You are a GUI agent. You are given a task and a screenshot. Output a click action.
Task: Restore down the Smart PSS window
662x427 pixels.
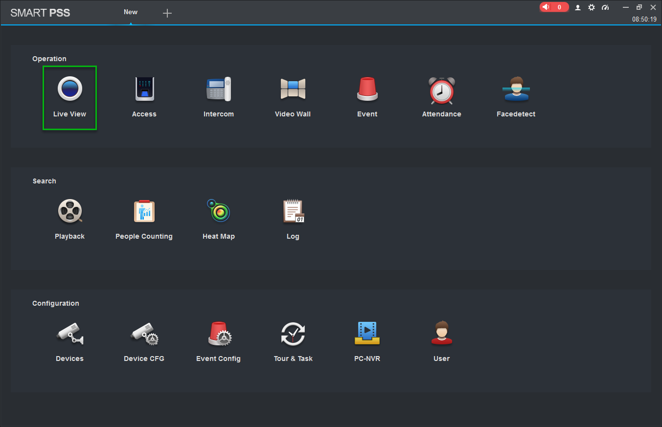pos(639,7)
